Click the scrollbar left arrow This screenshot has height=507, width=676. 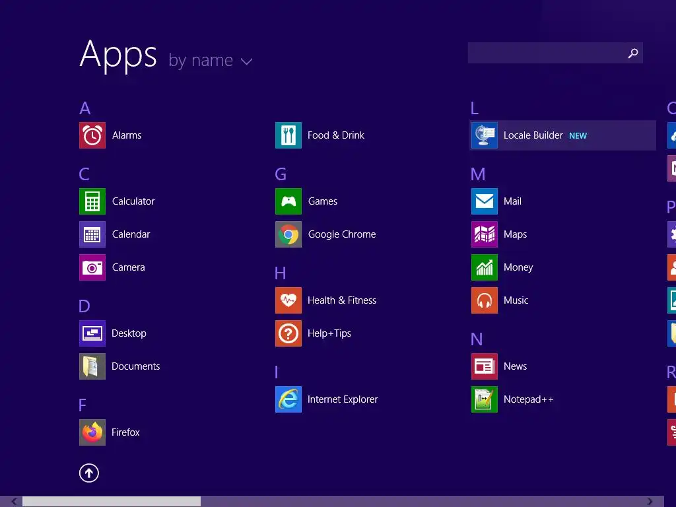tap(15, 502)
